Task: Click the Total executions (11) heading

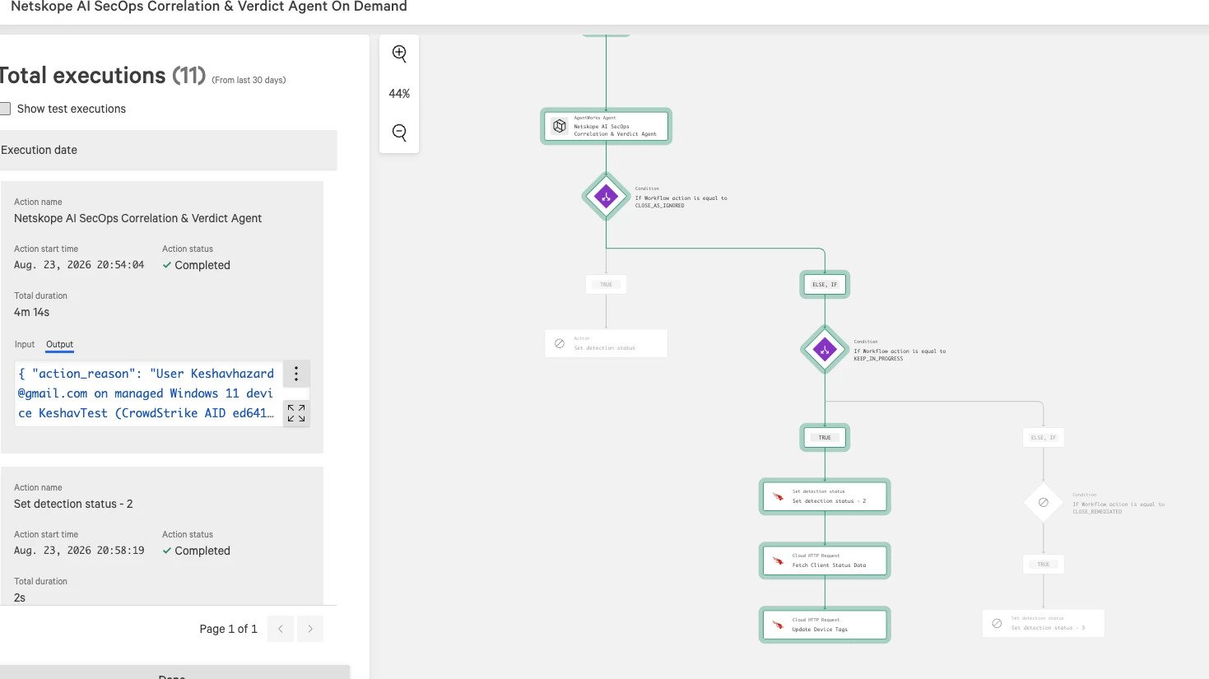Action: 103,76
